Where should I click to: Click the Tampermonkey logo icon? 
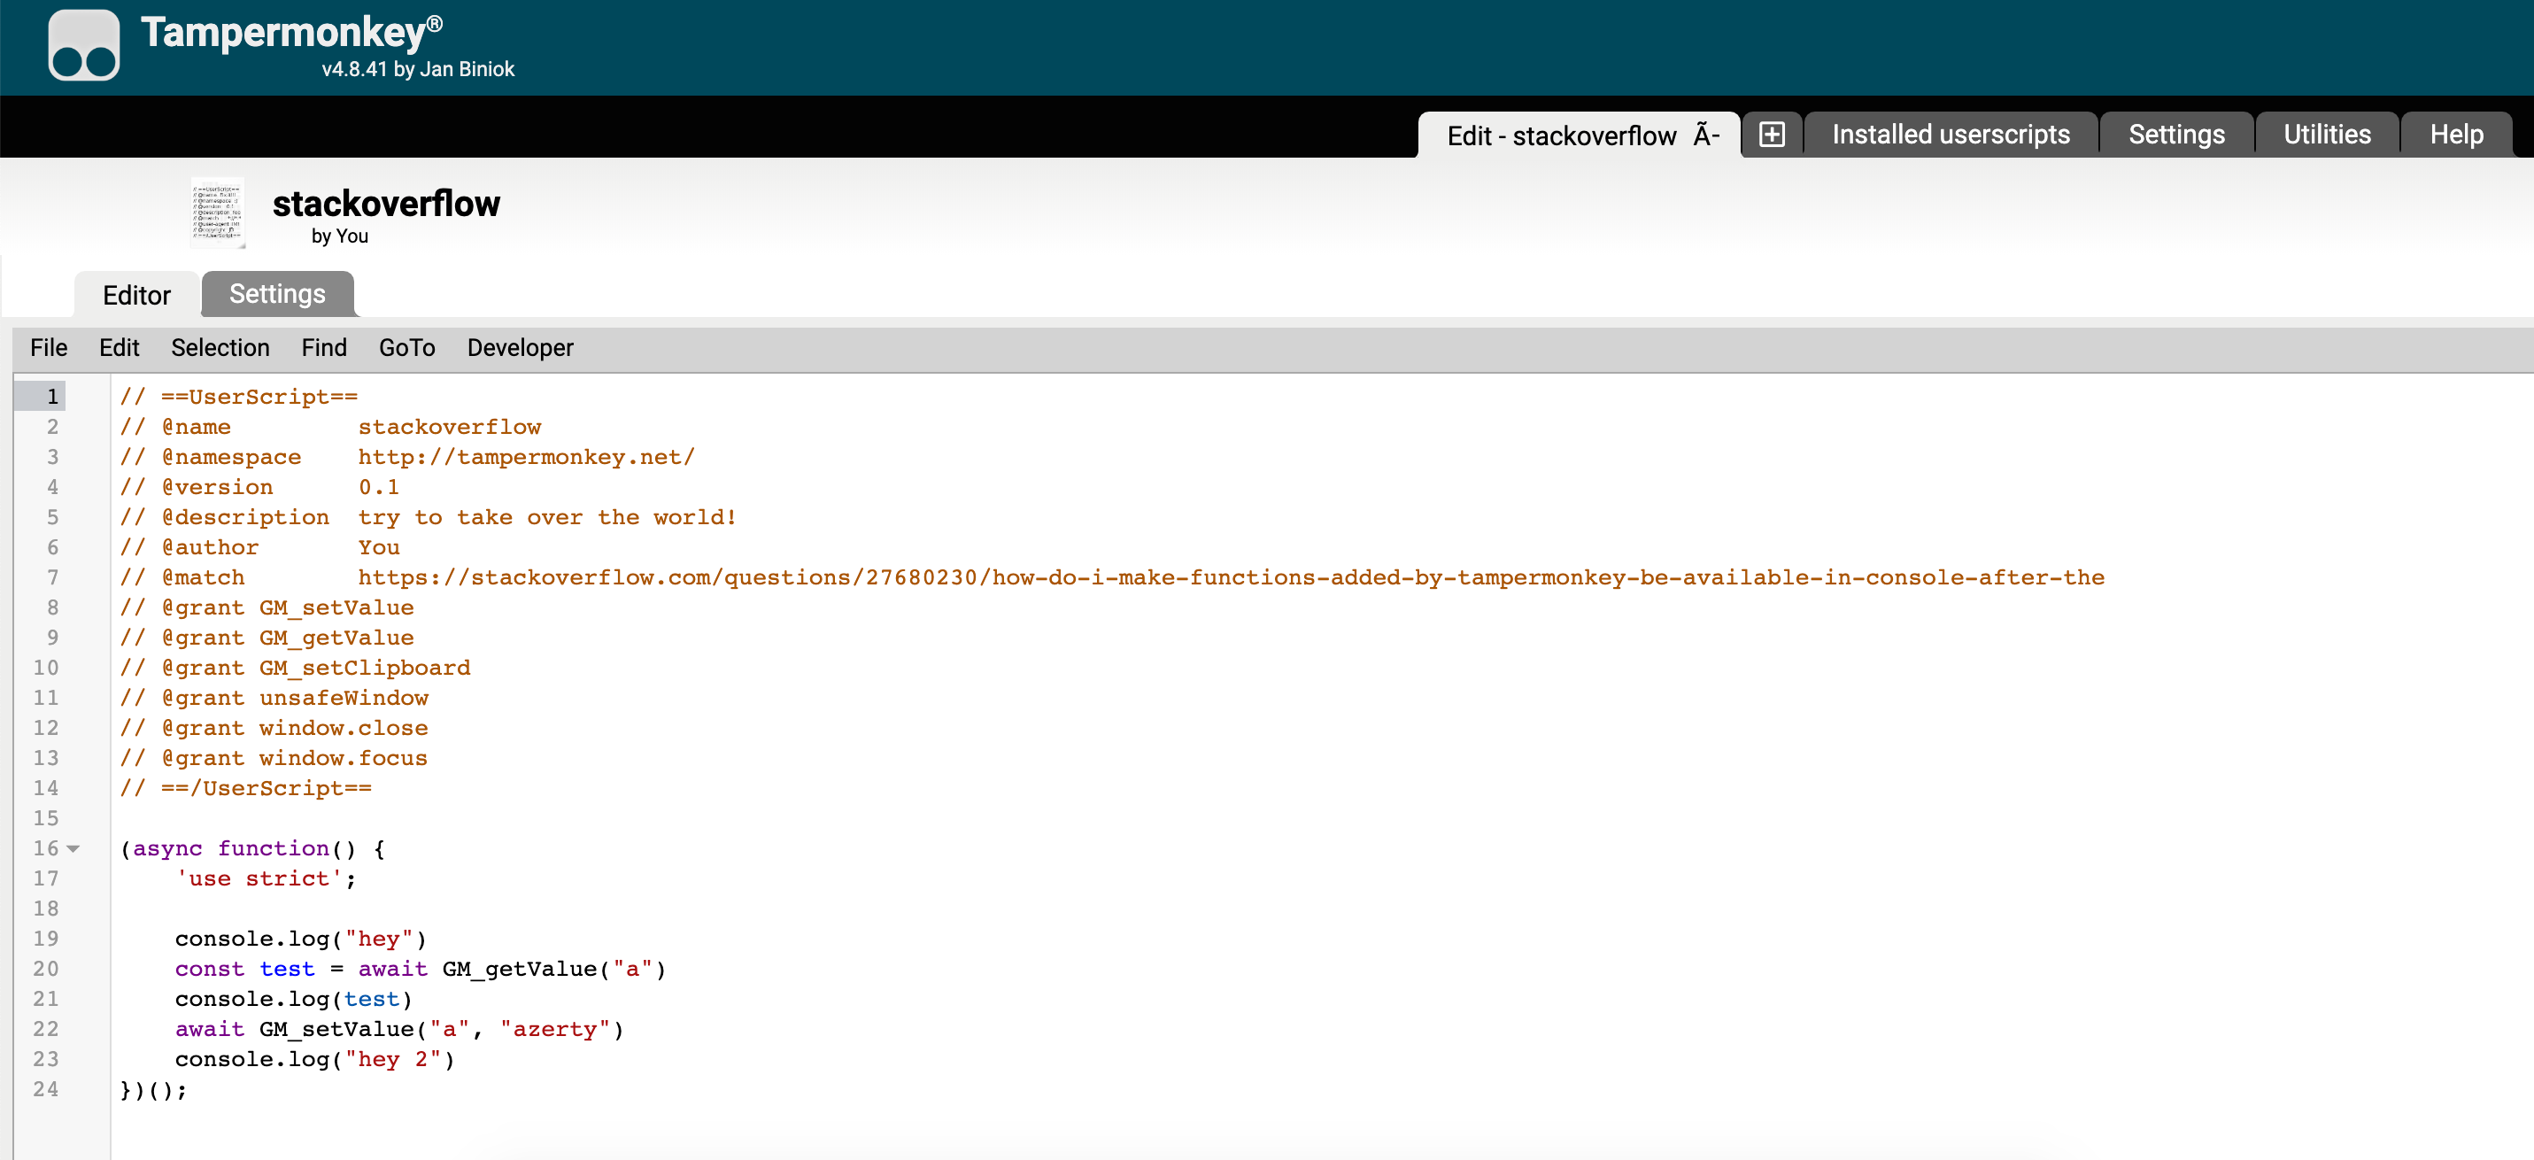(83, 45)
